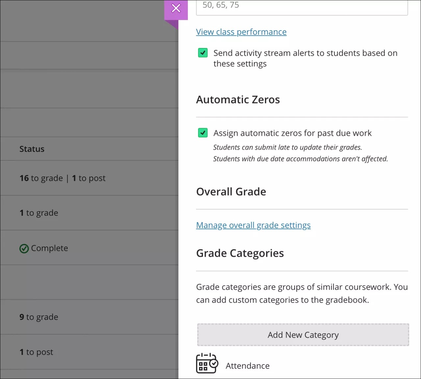Screen dimensions: 421x379
Task: Enable activity stream alerts to students
Action: [x=203, y=53]
